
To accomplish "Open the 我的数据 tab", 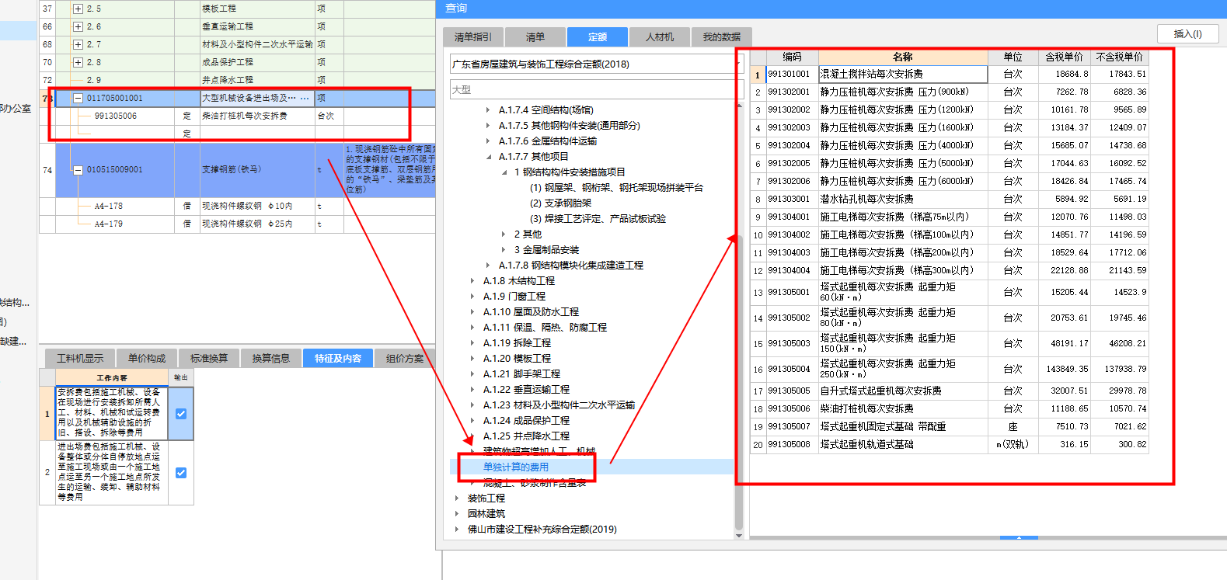I will (x=722, y=36).
